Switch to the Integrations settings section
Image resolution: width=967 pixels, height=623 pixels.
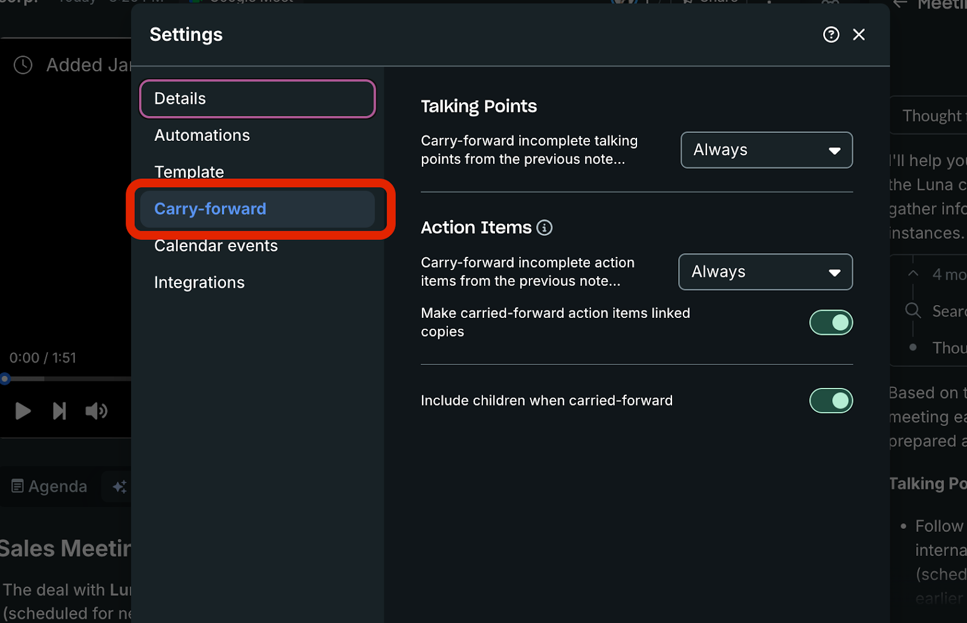[199, 283]
